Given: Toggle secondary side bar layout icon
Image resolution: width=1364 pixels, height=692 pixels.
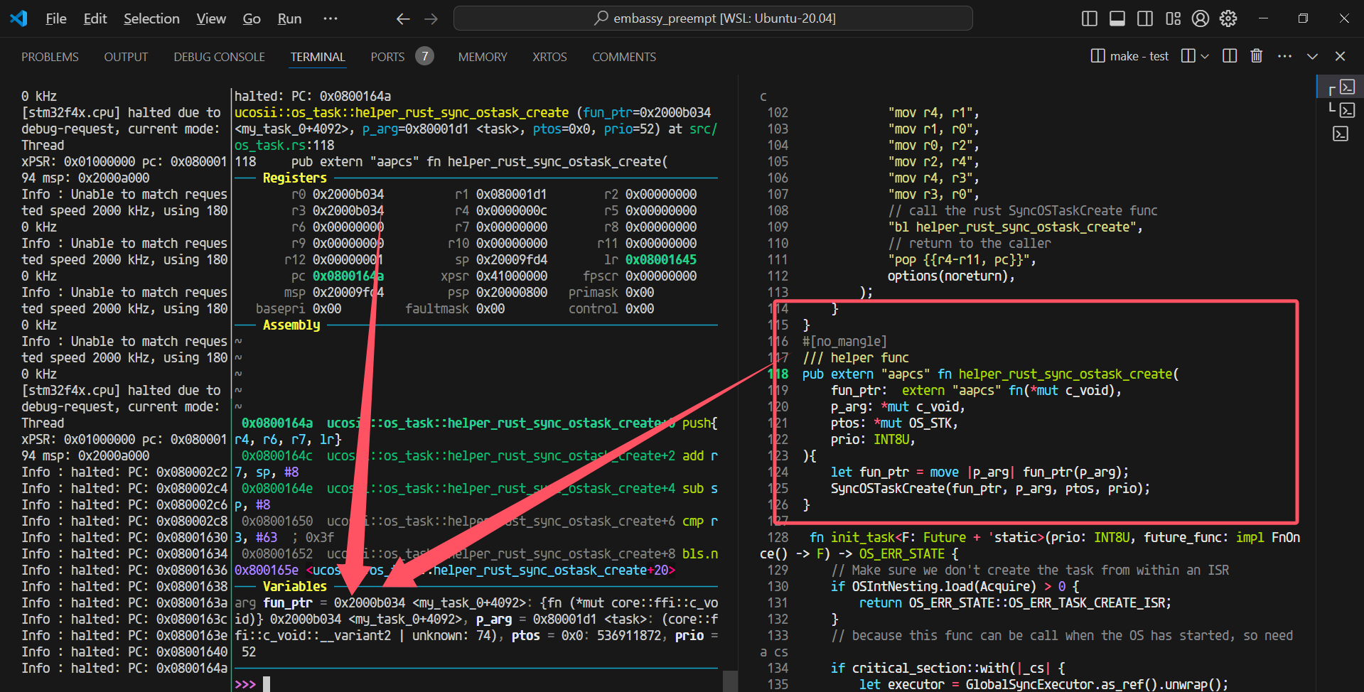Looking at the screenshot, I should point(1145,18).
